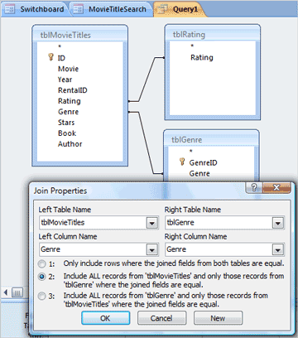Screen dimensions: 298x338
Task: Click the horizontal scrollbar thumb
Action: (x=17, y=292)
